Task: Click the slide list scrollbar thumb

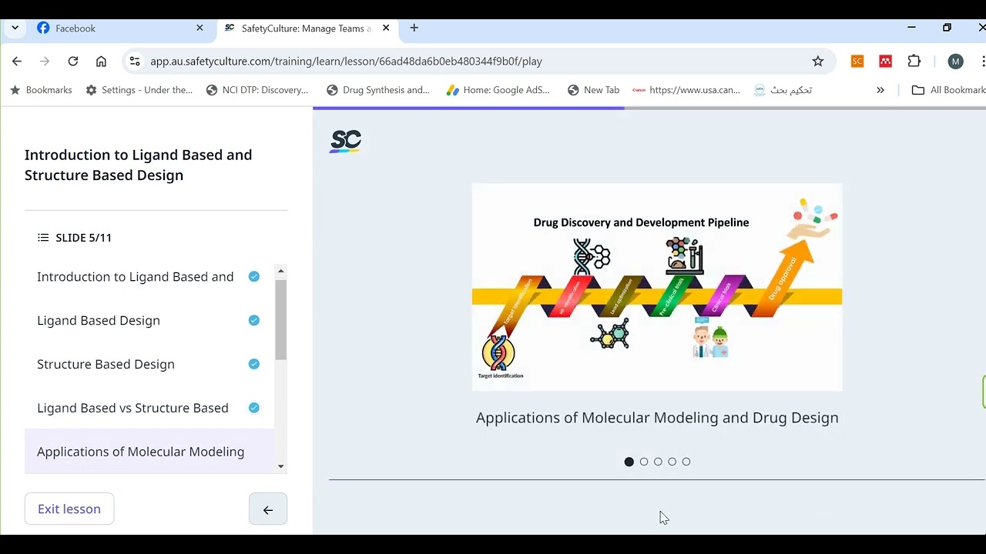Action: pyautogui.click(x=280, y=319)
